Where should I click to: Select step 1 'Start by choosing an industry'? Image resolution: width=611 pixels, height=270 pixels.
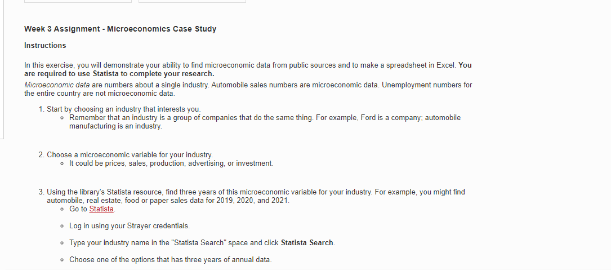point(123,109)
